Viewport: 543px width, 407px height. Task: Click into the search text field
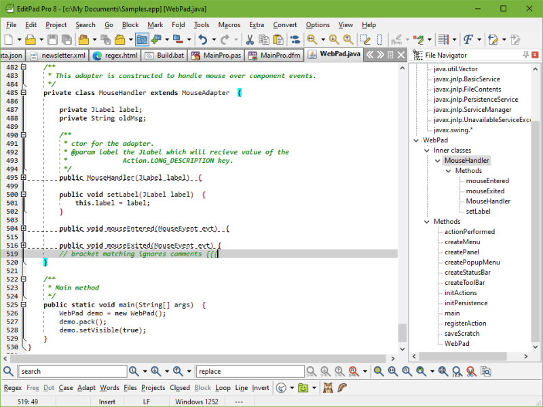pos(73,371)
